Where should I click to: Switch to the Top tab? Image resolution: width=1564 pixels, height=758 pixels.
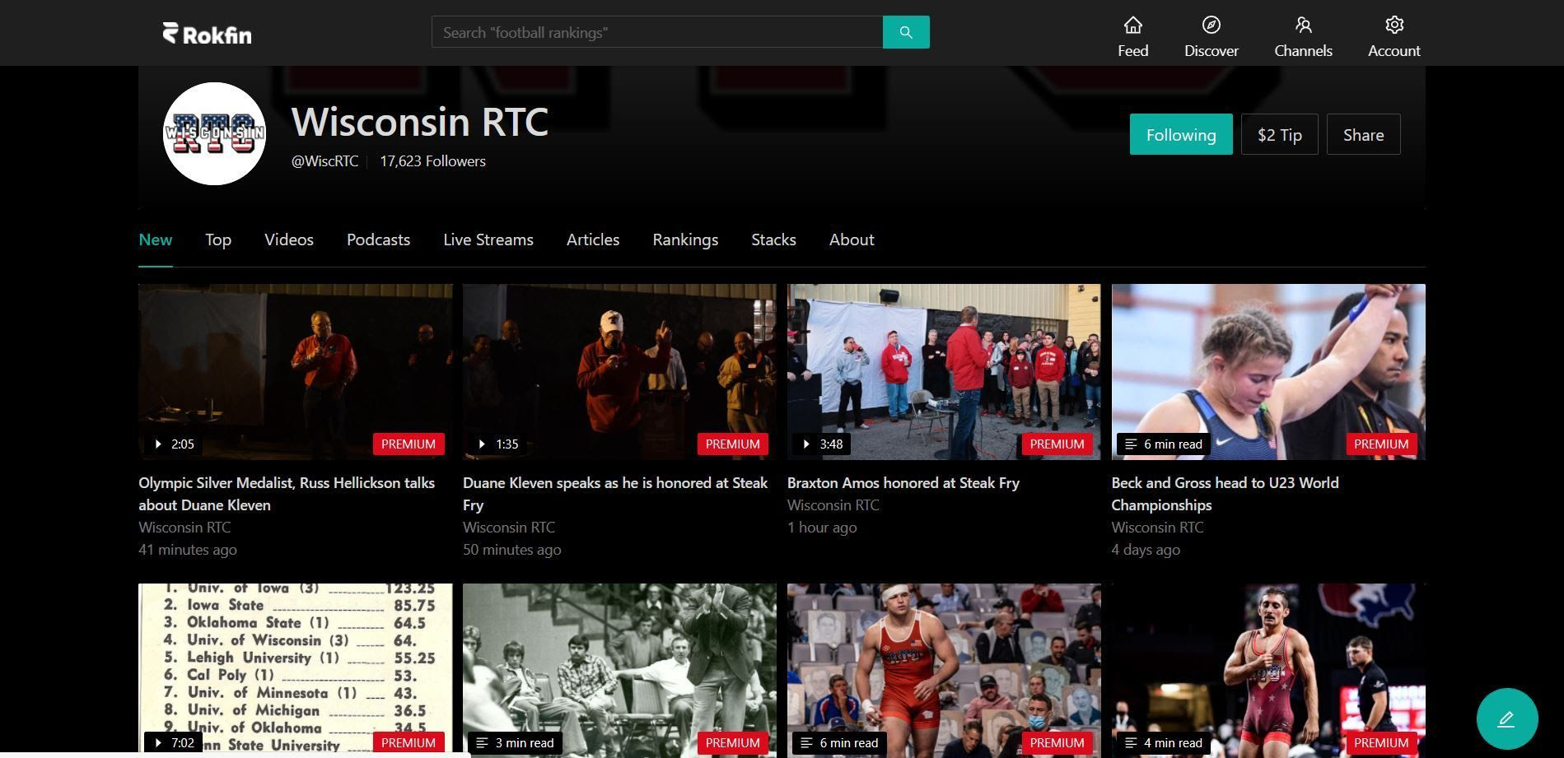tap(218, 239)
